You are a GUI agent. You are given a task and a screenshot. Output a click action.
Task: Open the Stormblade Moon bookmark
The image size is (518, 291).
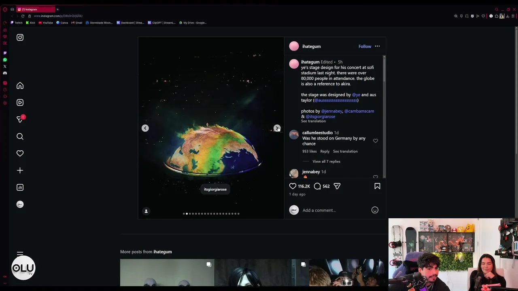point(99,23)
